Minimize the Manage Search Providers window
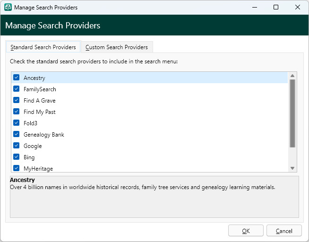The image size is (309, 242). (x=255, y=7)
